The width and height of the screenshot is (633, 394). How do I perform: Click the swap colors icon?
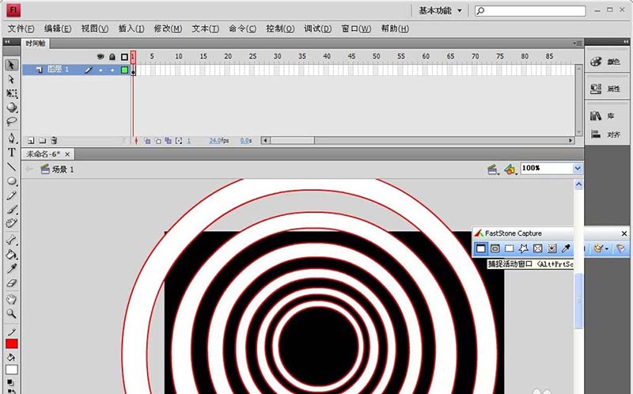[11, 391]
